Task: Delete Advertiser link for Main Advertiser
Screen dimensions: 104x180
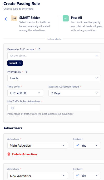Action: click(25, 154)
